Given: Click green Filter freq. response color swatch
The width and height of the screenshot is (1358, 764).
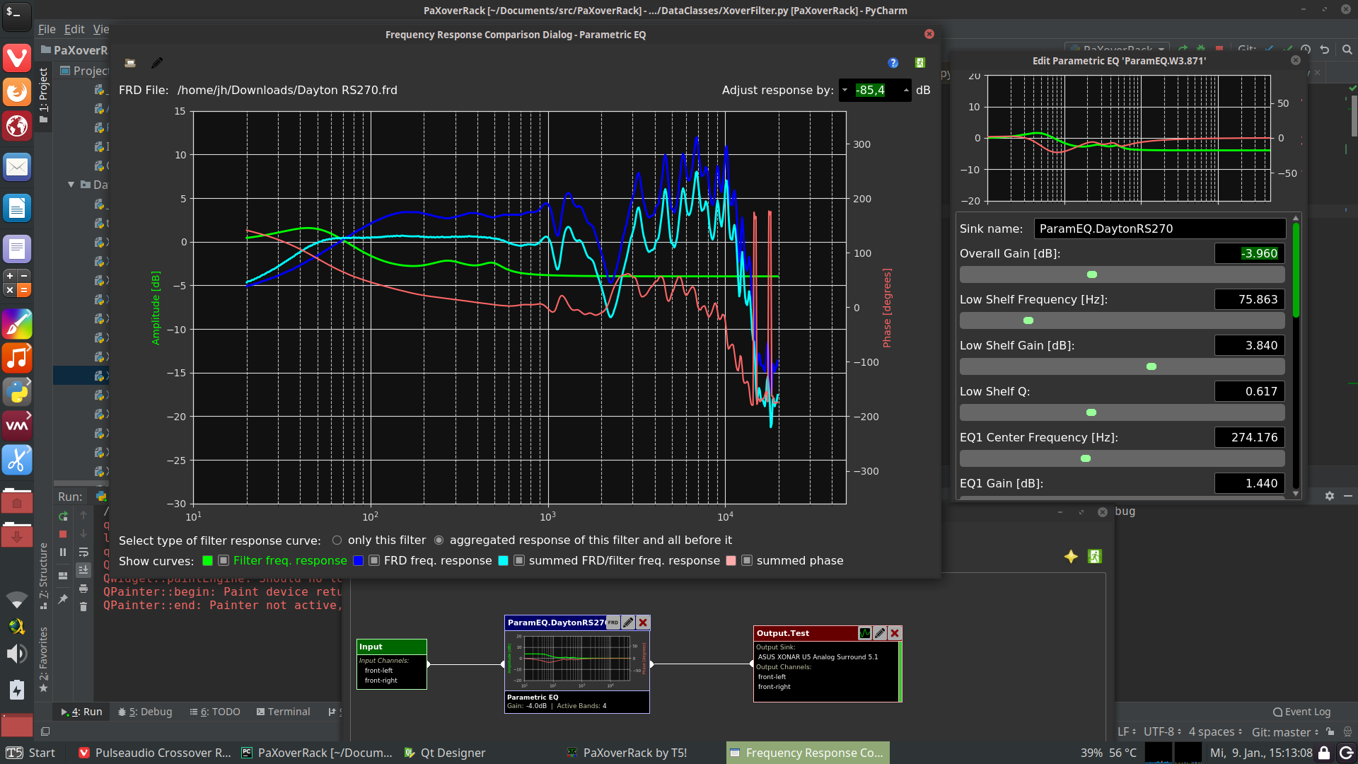Looking at the screenshot, I should [x=207, y=560].
